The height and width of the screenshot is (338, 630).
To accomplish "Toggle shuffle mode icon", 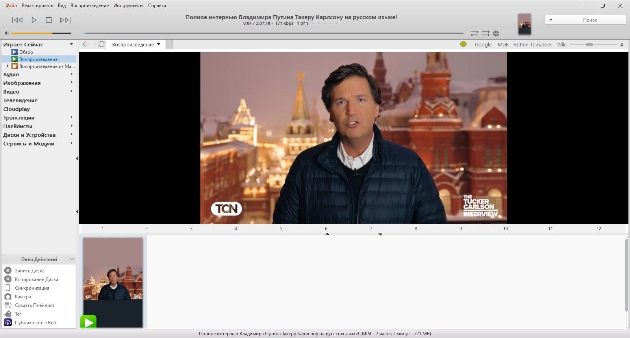I will (x=486, y=33).
